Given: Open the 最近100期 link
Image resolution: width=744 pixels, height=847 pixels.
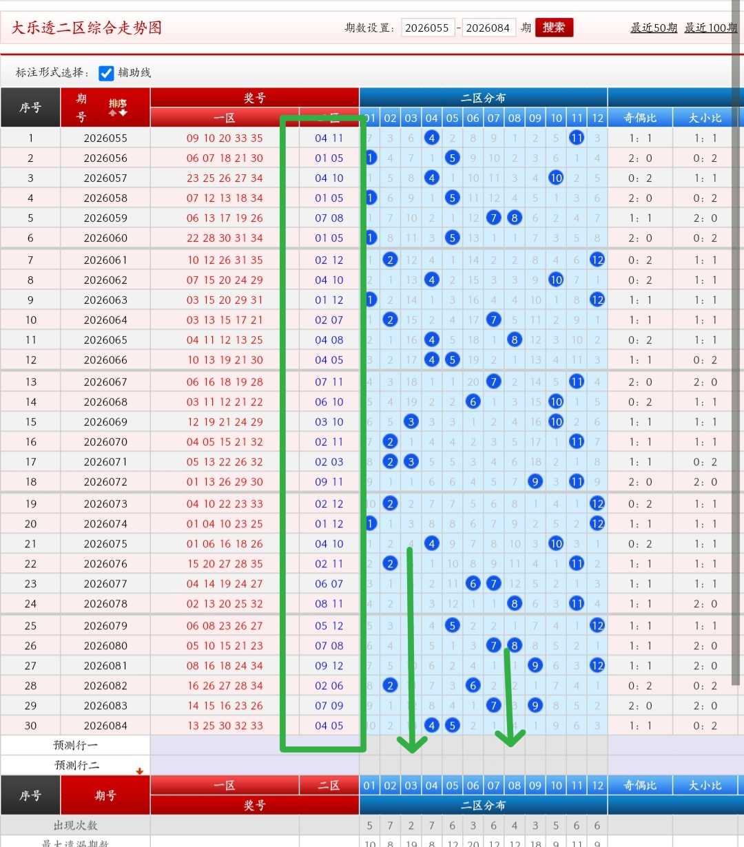Looking at the screenshot, I should pos(711,28).
